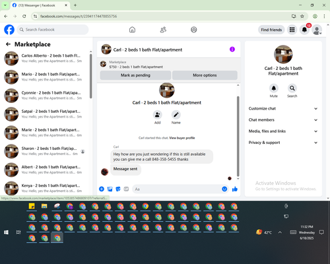Click Mark as pending button
The width and height of the screenshot is (330, 264).
(135, 75)
